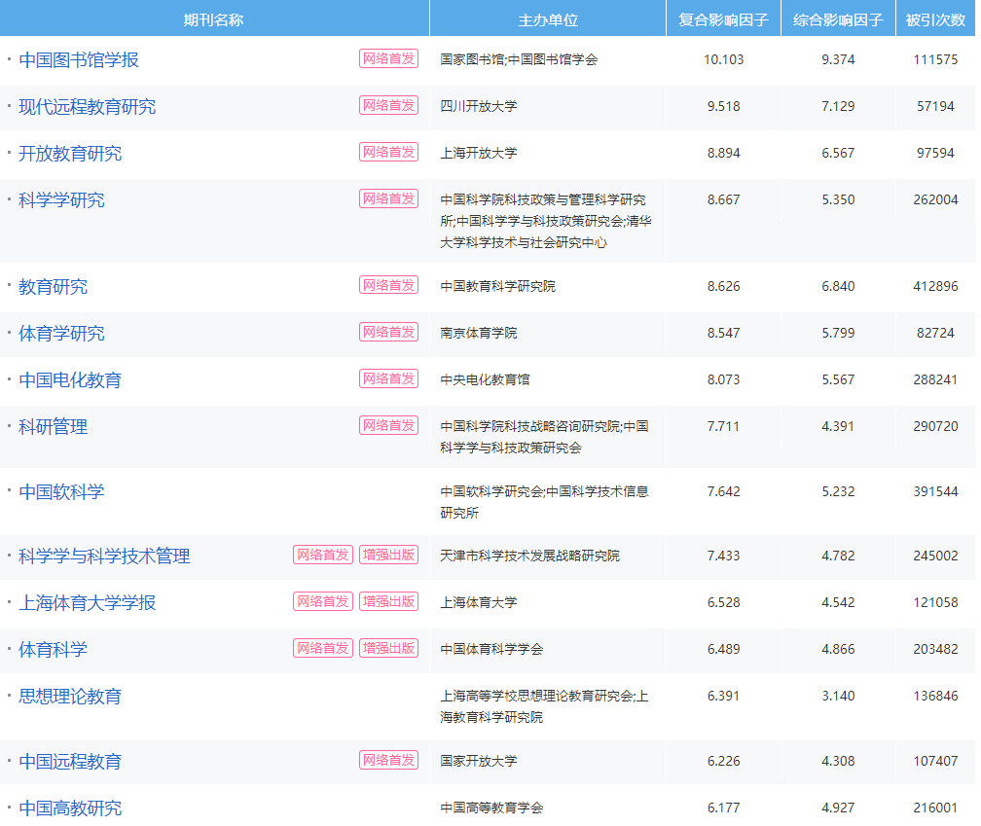Click 主办单位 column header

pos(548,19)
